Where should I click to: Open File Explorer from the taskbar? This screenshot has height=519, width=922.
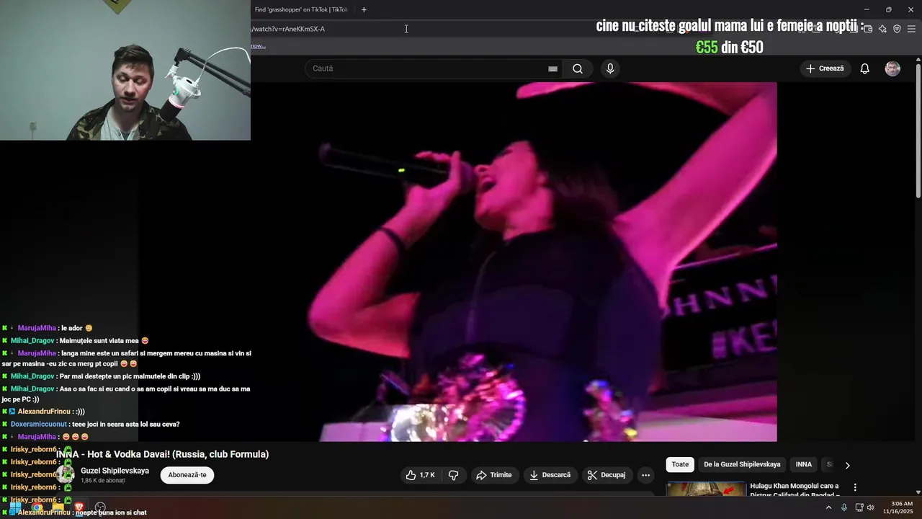58,507
